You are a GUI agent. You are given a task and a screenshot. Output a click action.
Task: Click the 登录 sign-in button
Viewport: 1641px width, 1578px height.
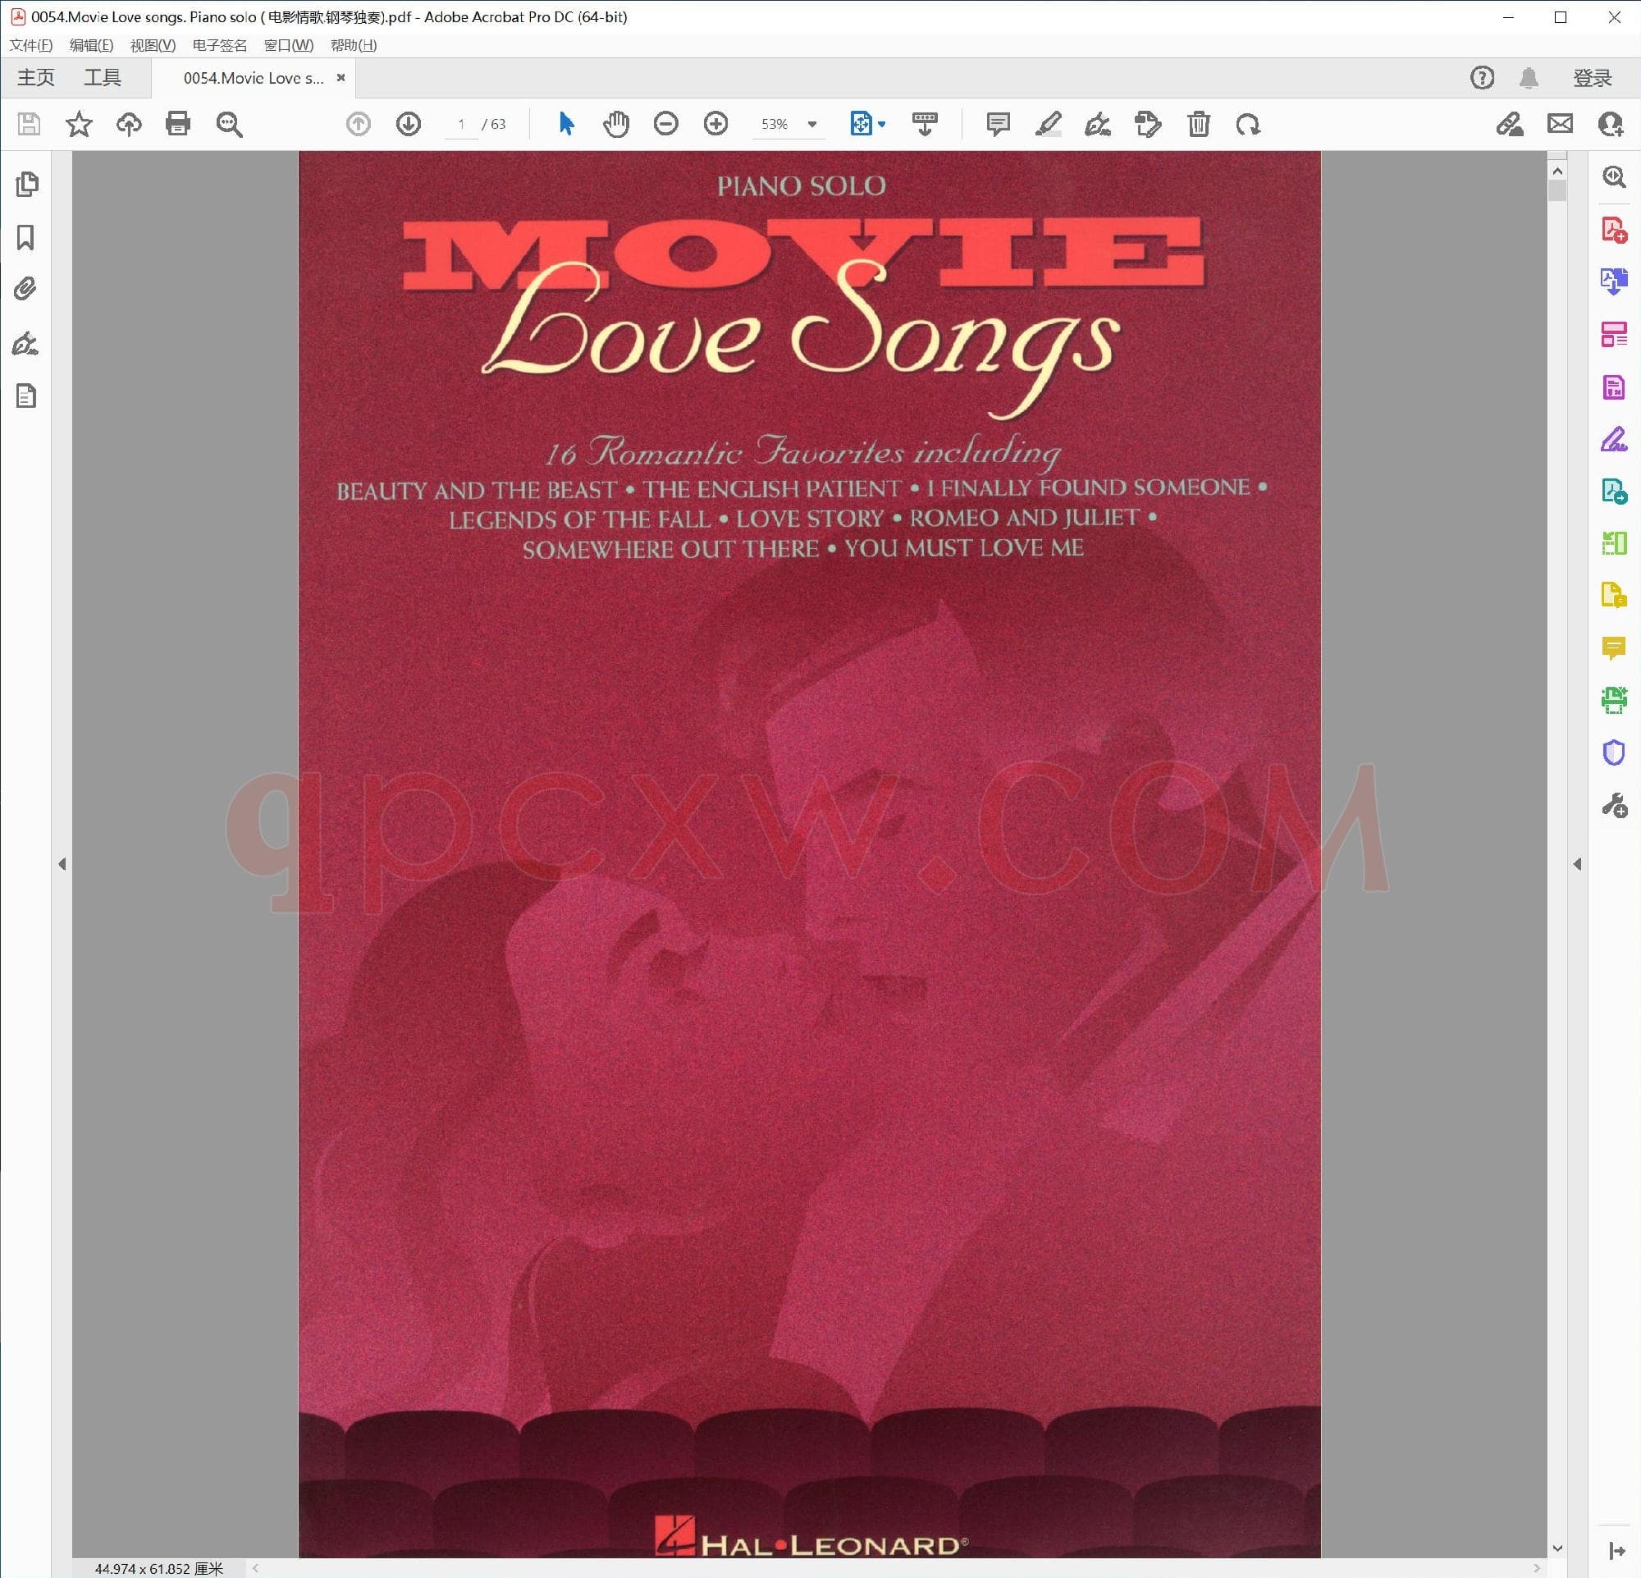pyautogui.click(x=1592, y=78)
